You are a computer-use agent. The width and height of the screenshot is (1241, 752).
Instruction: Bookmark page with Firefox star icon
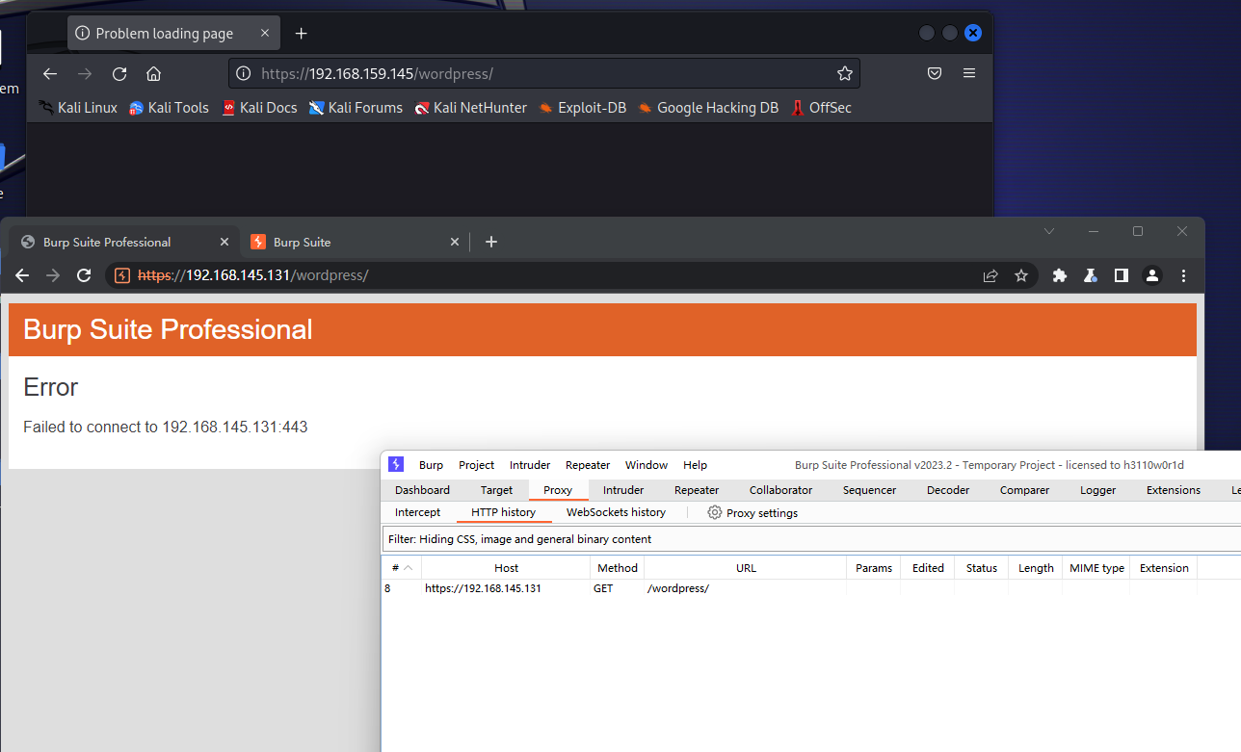(x=845, y=73)
